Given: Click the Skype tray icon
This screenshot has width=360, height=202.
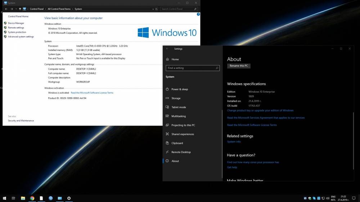Looking at the screenshot, I should 314,198.
